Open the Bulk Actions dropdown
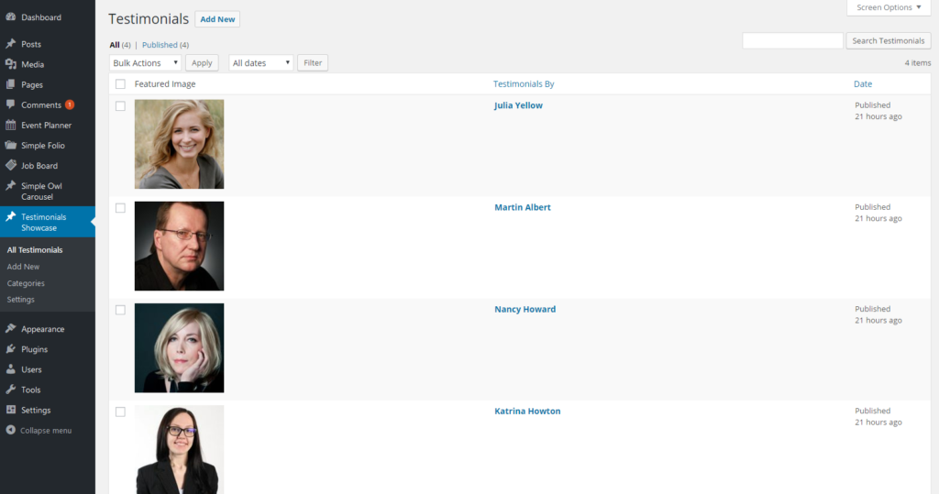The width and height of the screenshot is (939, 494). click(145, 63)
